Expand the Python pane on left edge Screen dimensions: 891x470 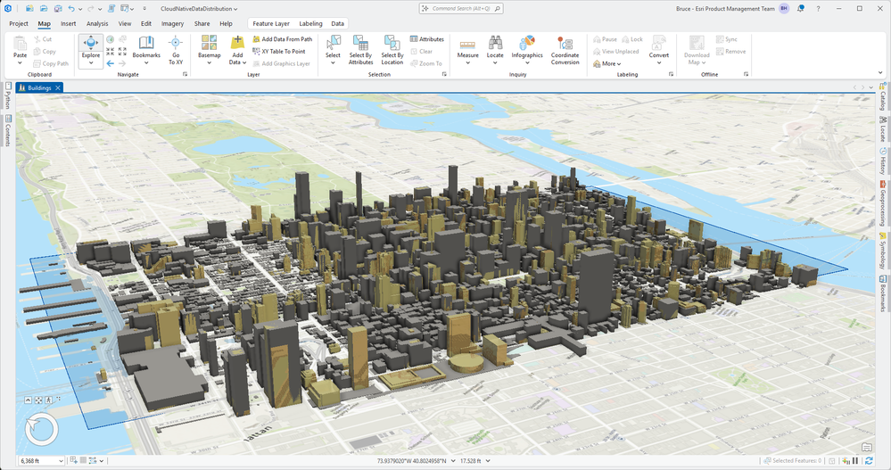point(8,96)
